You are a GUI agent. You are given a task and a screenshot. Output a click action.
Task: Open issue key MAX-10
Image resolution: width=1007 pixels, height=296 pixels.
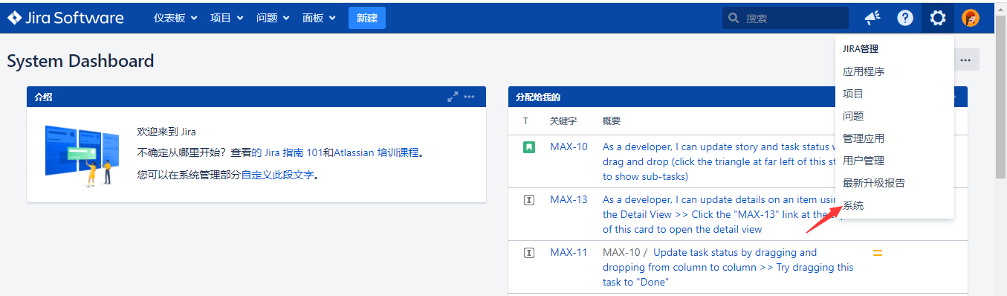click(569, 147)
